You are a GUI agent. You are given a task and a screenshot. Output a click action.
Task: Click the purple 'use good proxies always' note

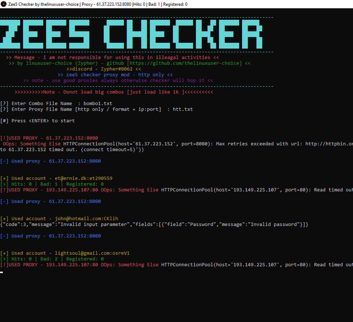click(x=118, y=80)
